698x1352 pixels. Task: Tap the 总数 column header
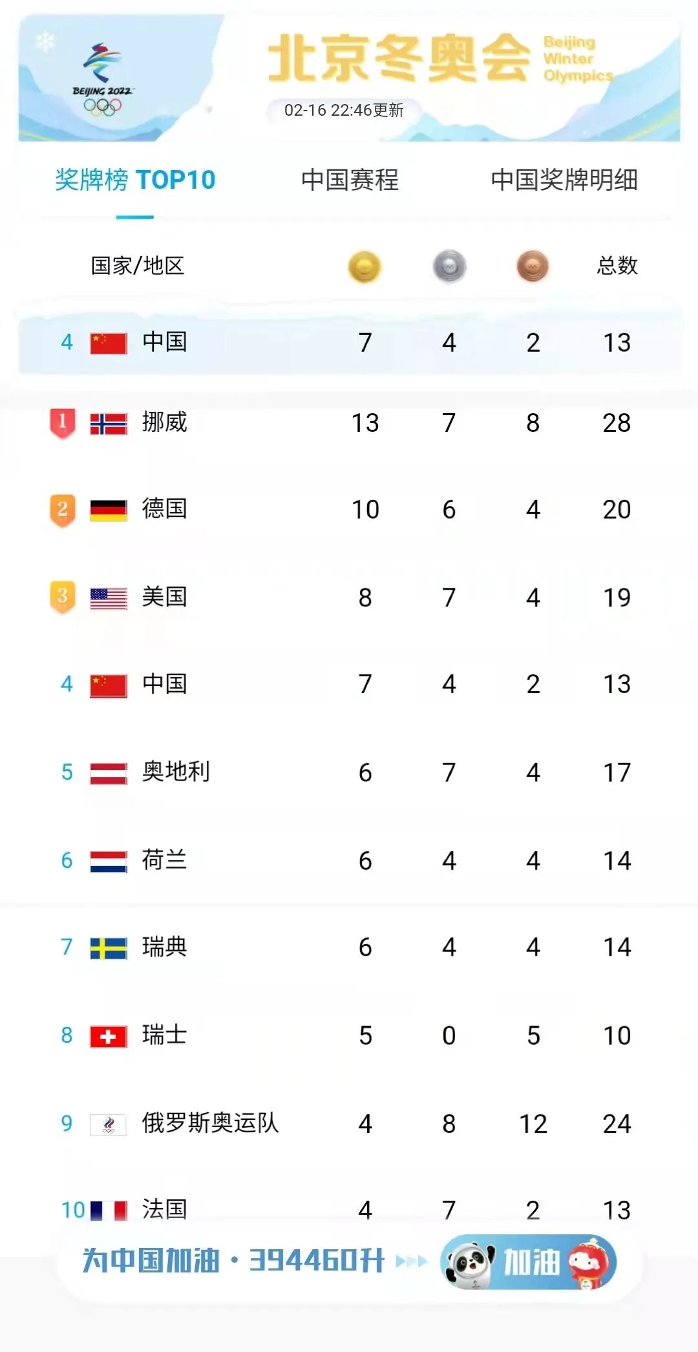click(617, 266)
